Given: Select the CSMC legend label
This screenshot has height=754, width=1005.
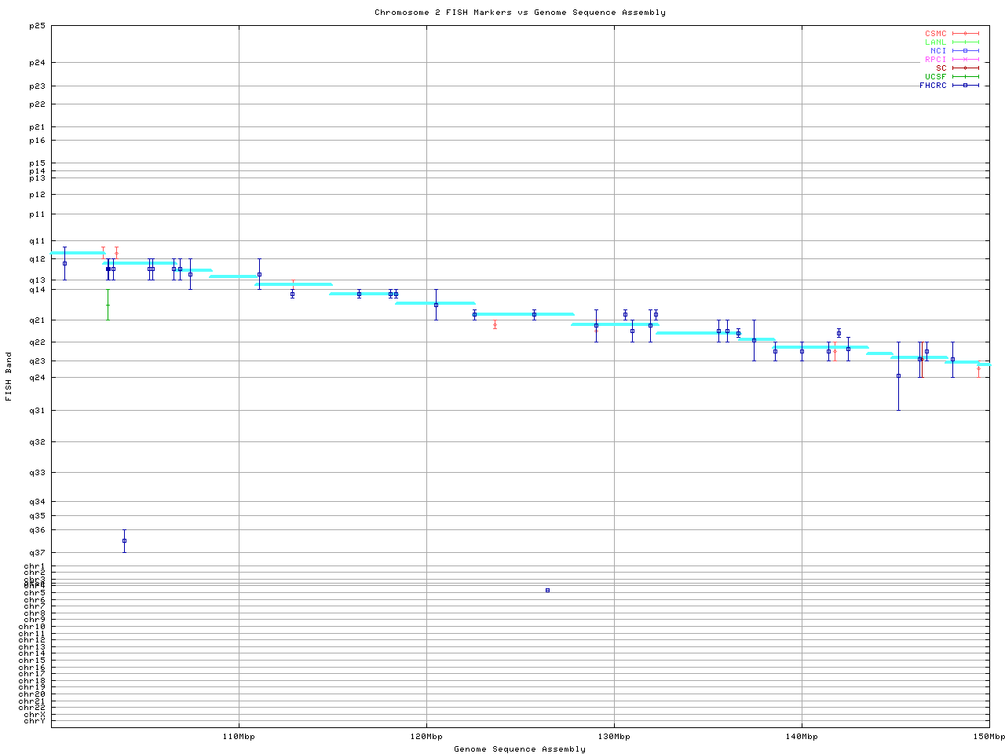Looking at the screenshot, I should coord(935,34).
